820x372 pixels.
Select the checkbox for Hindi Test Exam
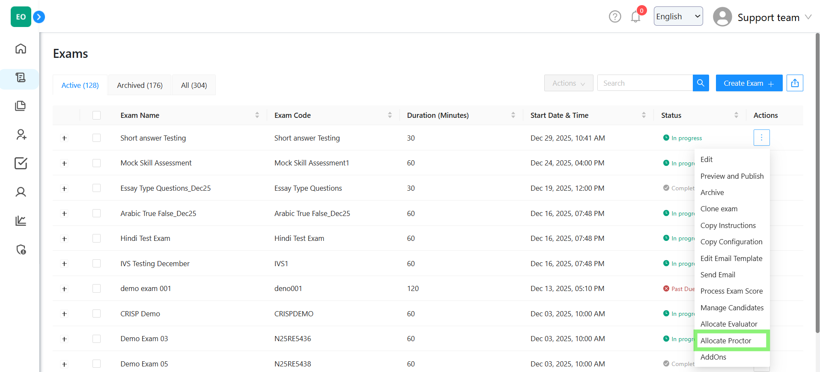(97, 238)
